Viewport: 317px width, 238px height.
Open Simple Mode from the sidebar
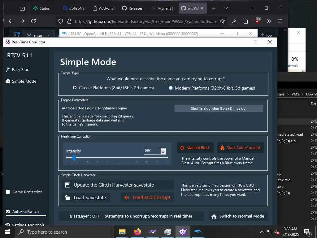21,82
